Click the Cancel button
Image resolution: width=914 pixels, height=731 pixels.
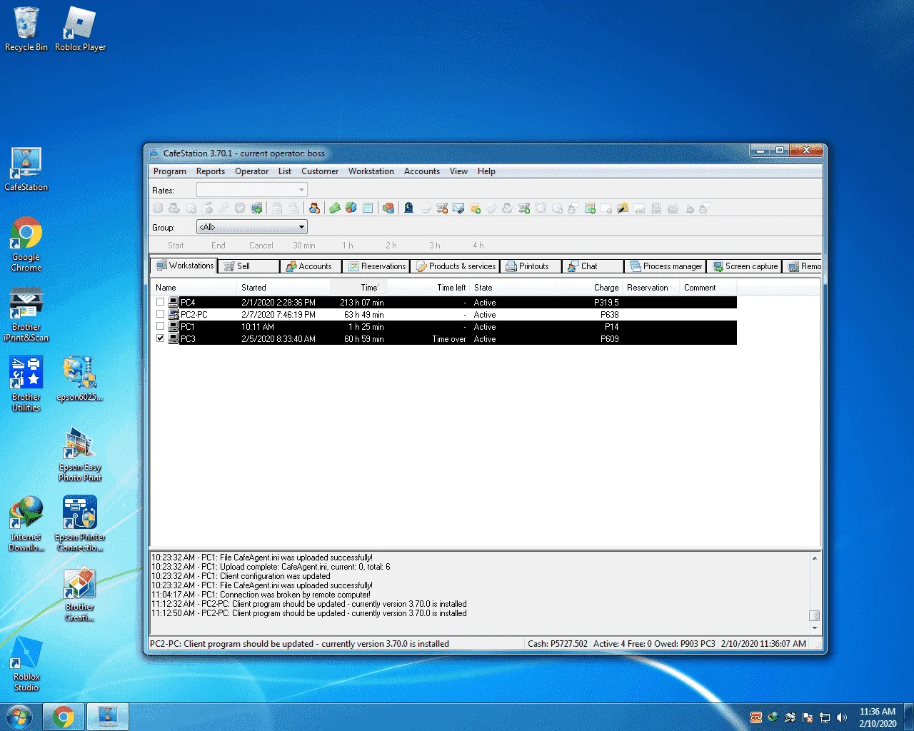261,246
